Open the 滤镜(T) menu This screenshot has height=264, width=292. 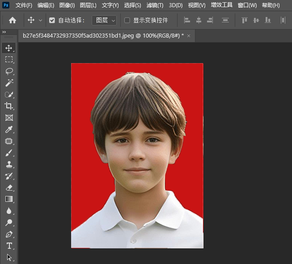tap(155, 5)
